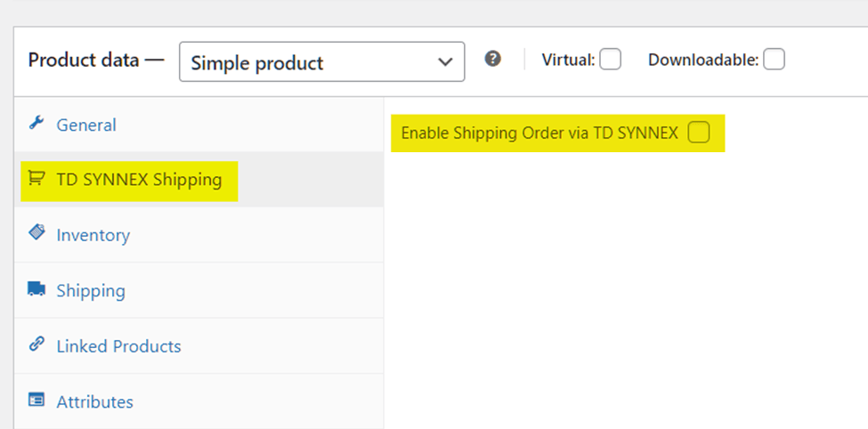Viewport: 868px width, 429px height.
Task: Tick the Downloadable checkbox
Action: click(774, 60)
